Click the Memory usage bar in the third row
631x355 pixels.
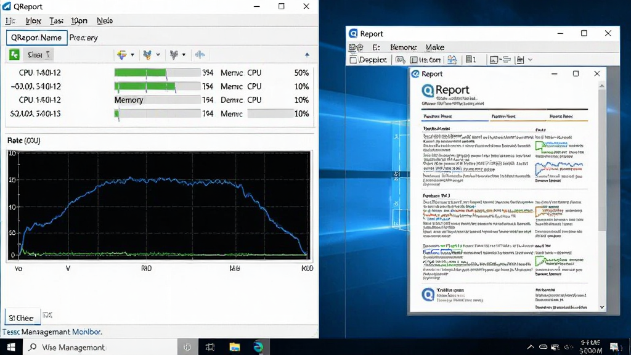pyautogui.click(x=157, y=100)
